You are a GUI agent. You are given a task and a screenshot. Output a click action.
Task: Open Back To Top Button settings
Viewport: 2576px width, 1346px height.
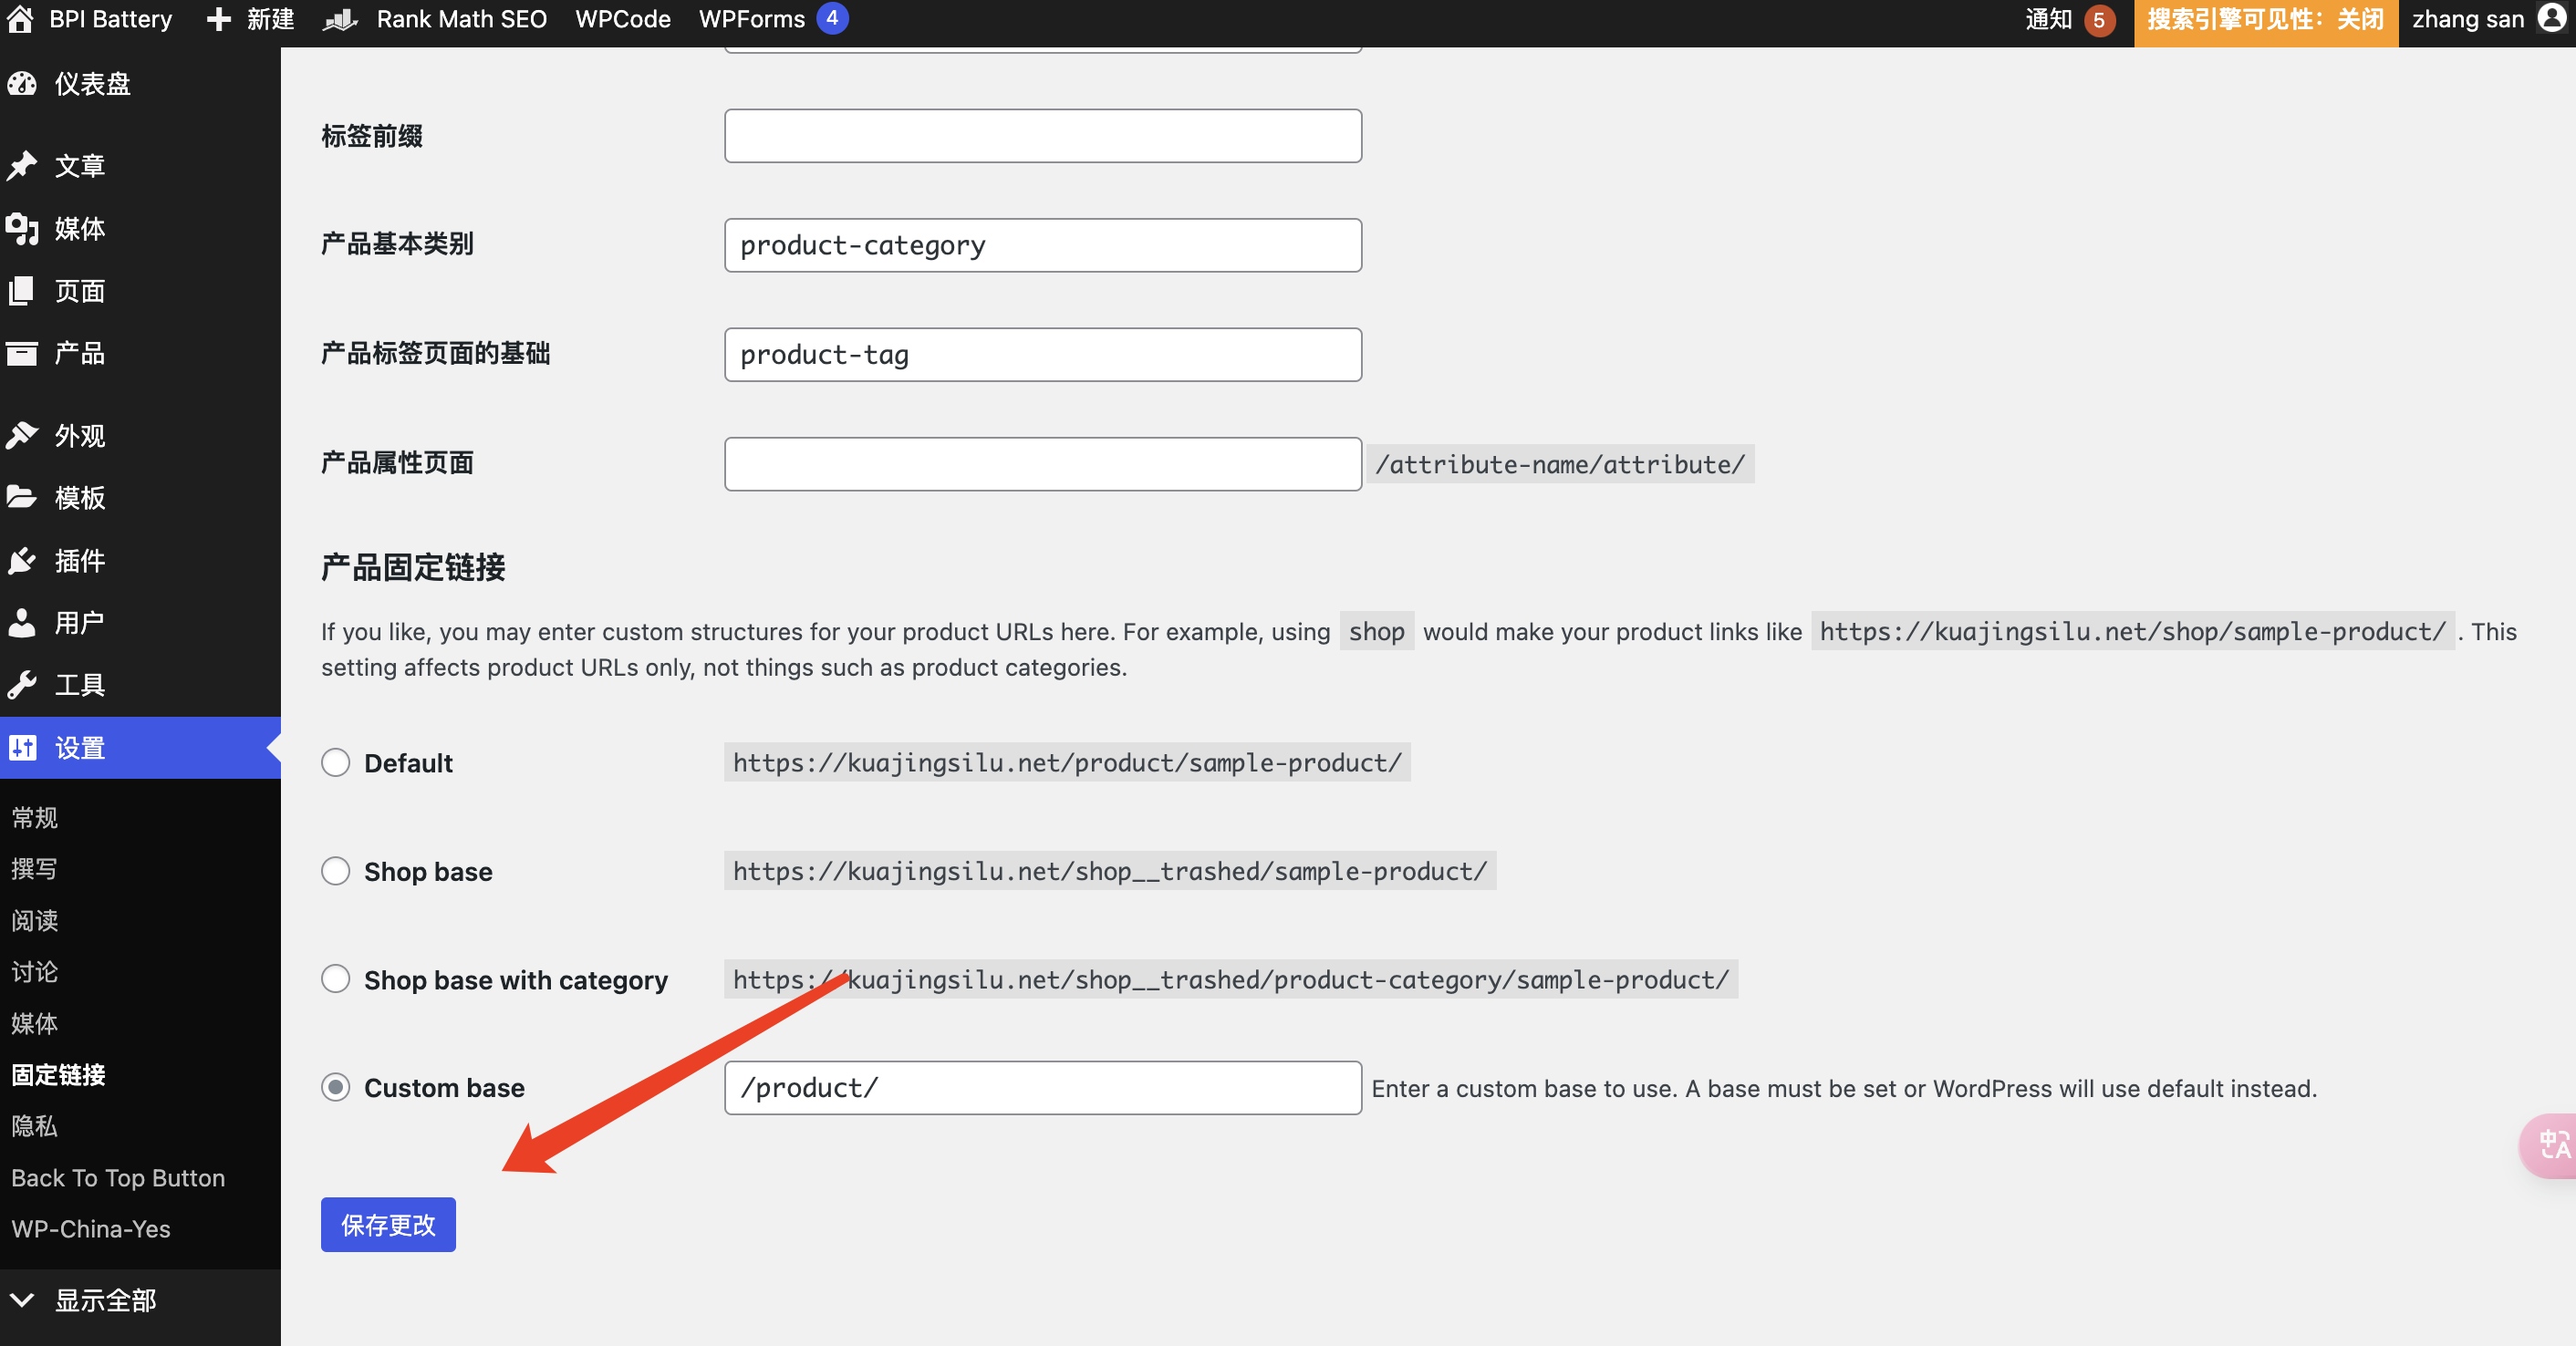(118, 1177)
